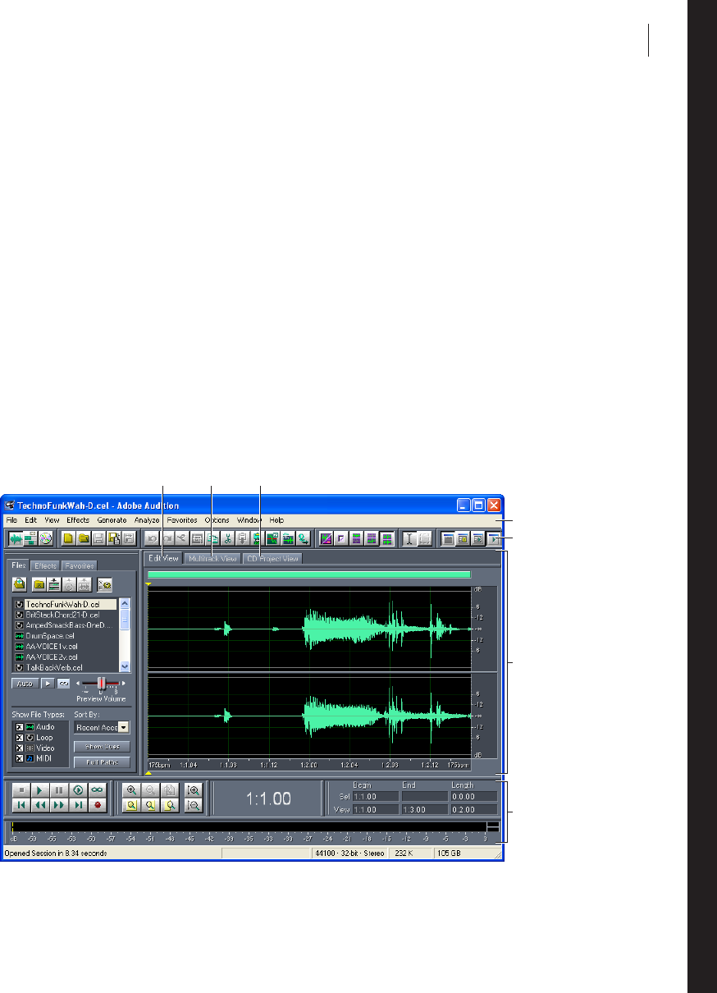This screenshot has height=993, width=717.
Task: Open the Favorites menu
Action: click(x=182, y=520)
